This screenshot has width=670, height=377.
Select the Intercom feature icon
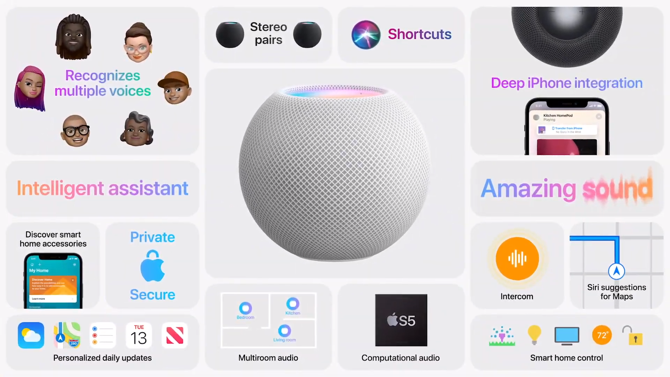click(517, 259)
